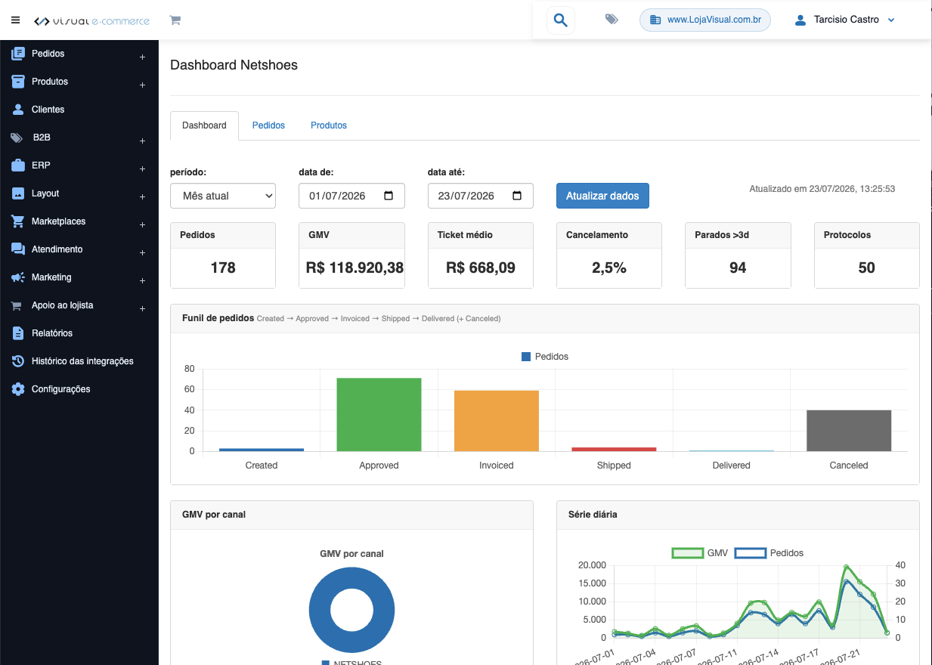Image resolution: width=932 pixels, height=665 pixels.
Task: Open the search magnifier icon
Action: point(560,20)
